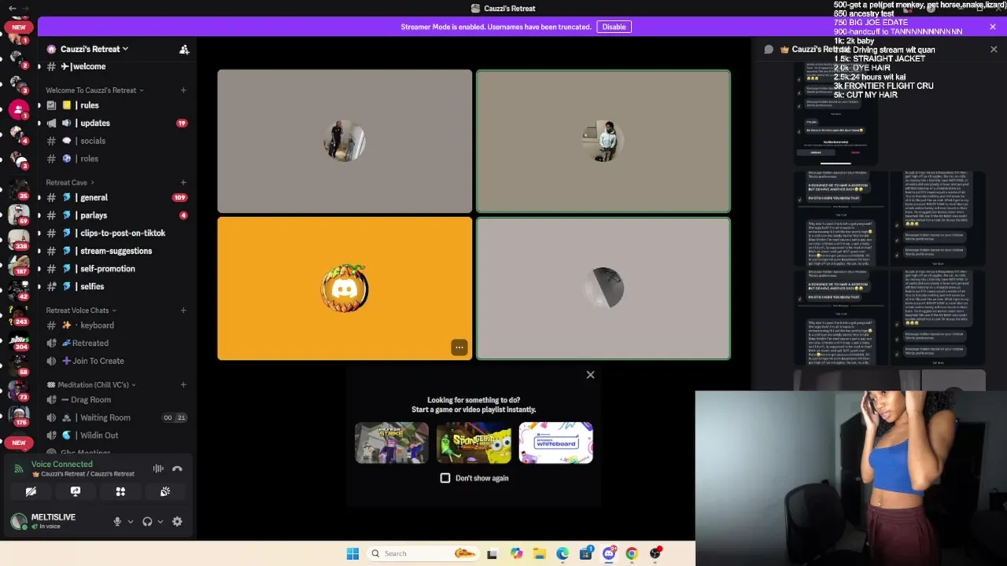Open Microsoft Edge from taskbar
The height and width of the screenshot is (566, 1007).
tap(563, 553)
